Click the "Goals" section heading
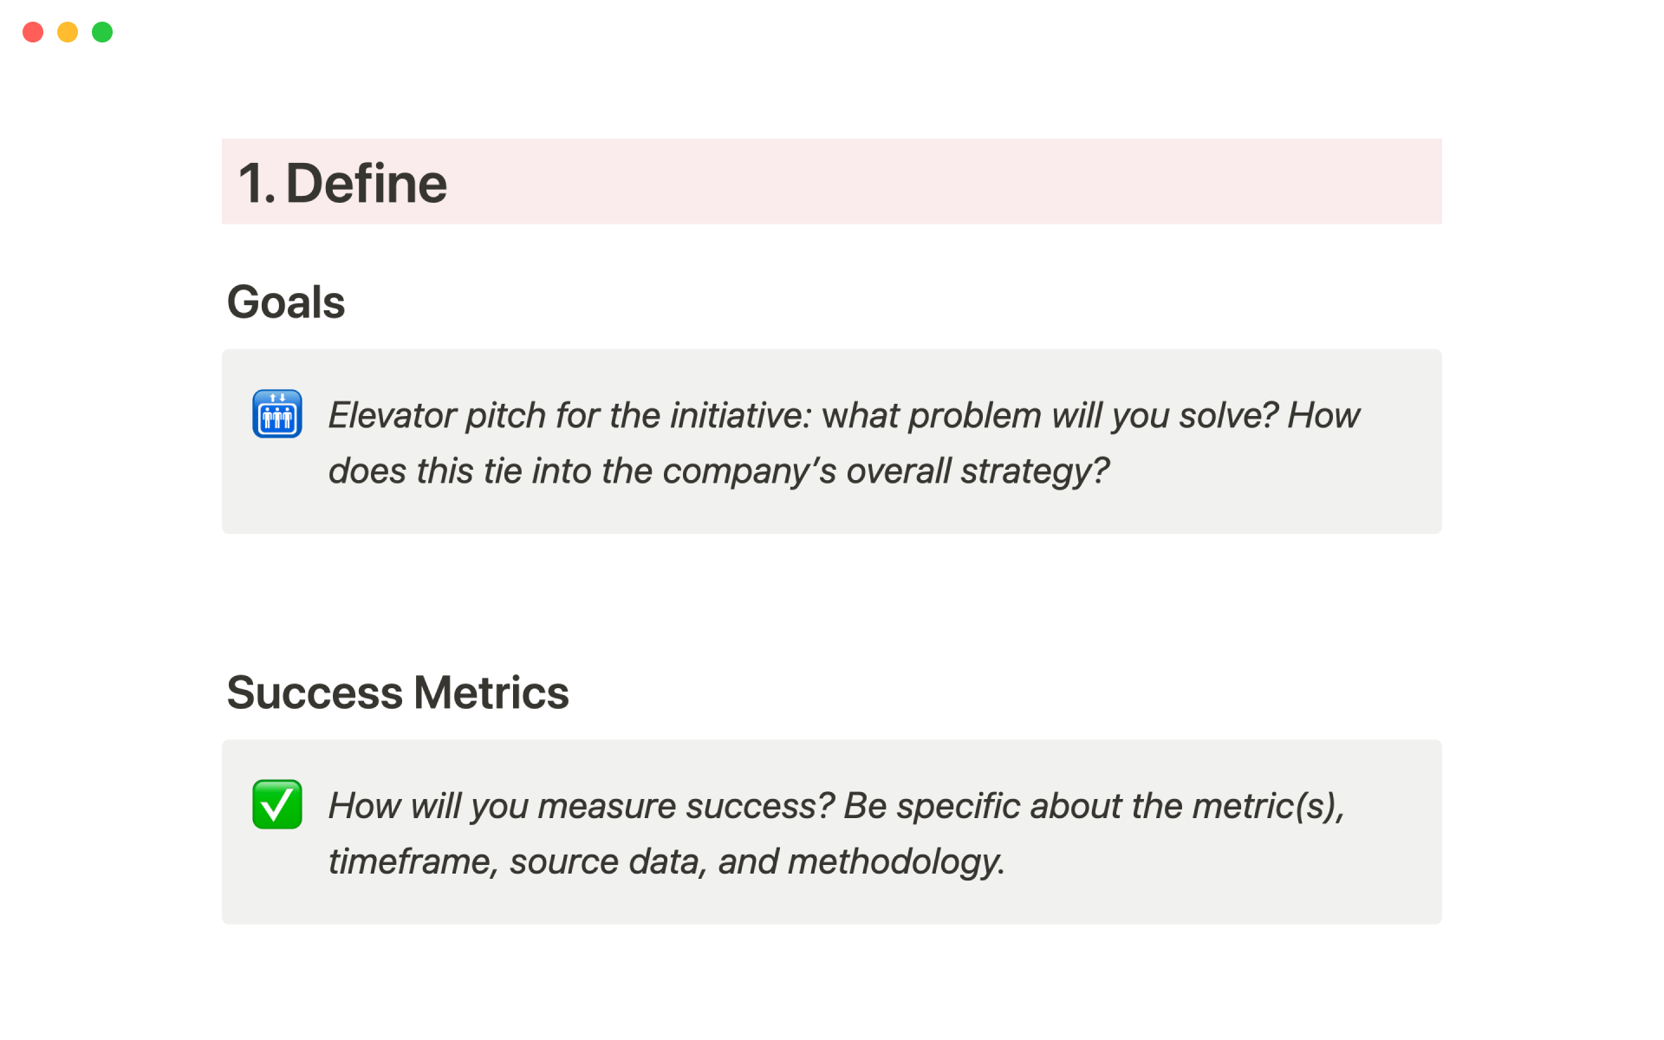The image size is (1664, 1040). click(286, 302)
